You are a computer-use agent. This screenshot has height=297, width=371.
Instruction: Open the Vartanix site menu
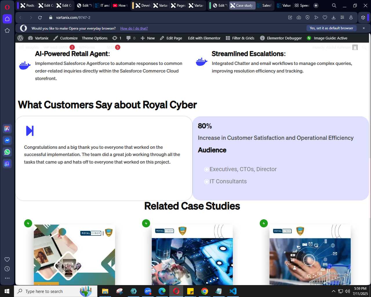(38, 38)
